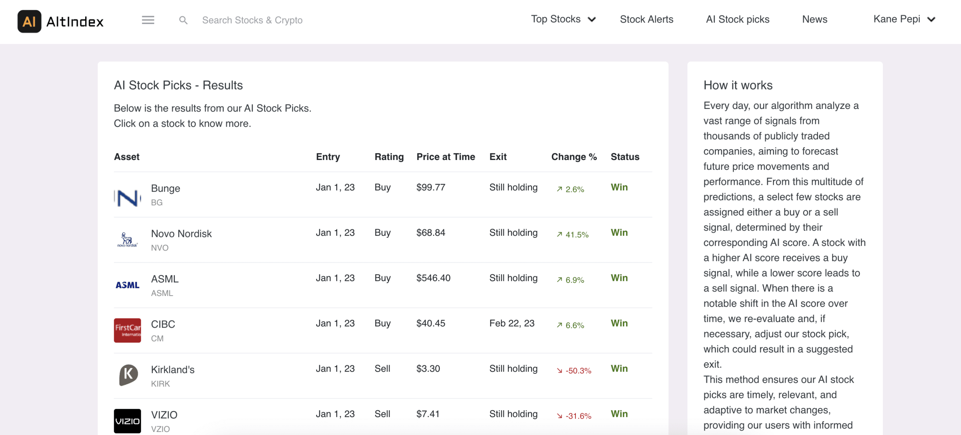Click the -50.3% change value
This screenshot has height=435, width=961.
click(578, 371)
